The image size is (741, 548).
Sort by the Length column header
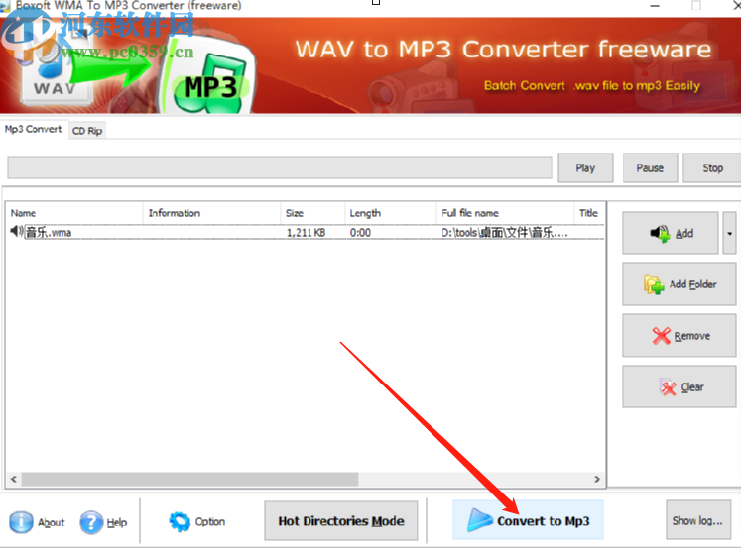[x=391, y=213]
